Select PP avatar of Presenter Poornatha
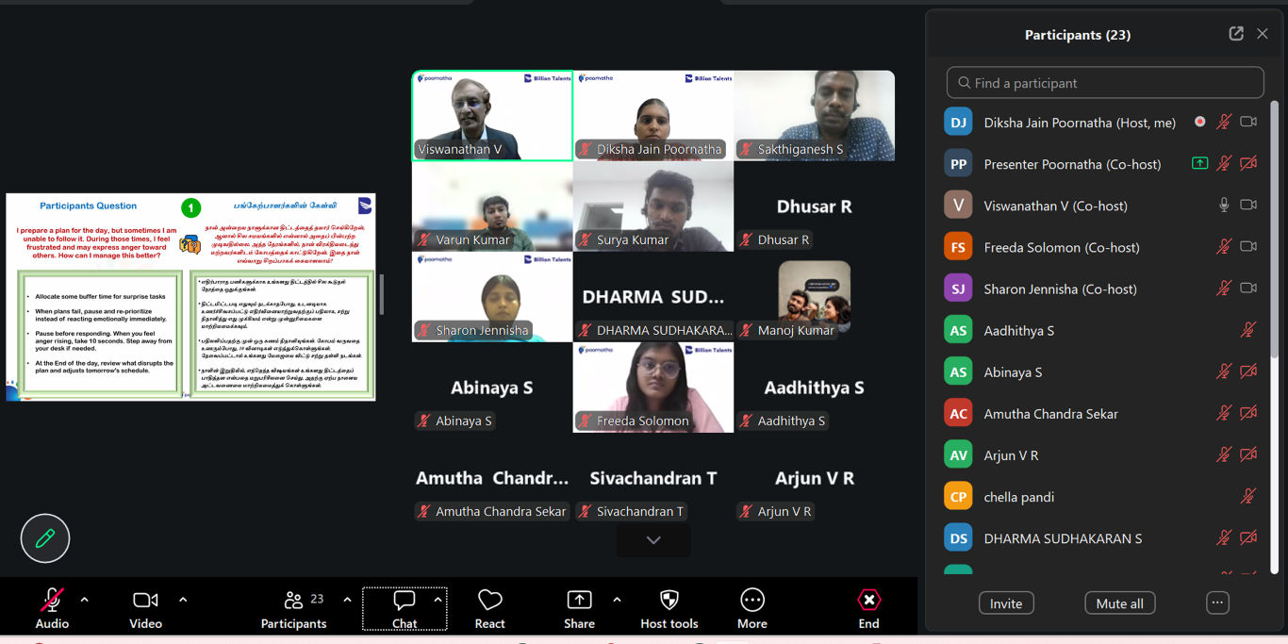Viewport: 1288px width, 644px height. click(x=958, y=164)
